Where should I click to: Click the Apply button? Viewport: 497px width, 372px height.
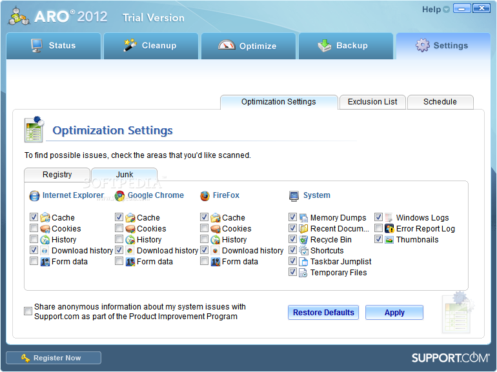[394, 313]
